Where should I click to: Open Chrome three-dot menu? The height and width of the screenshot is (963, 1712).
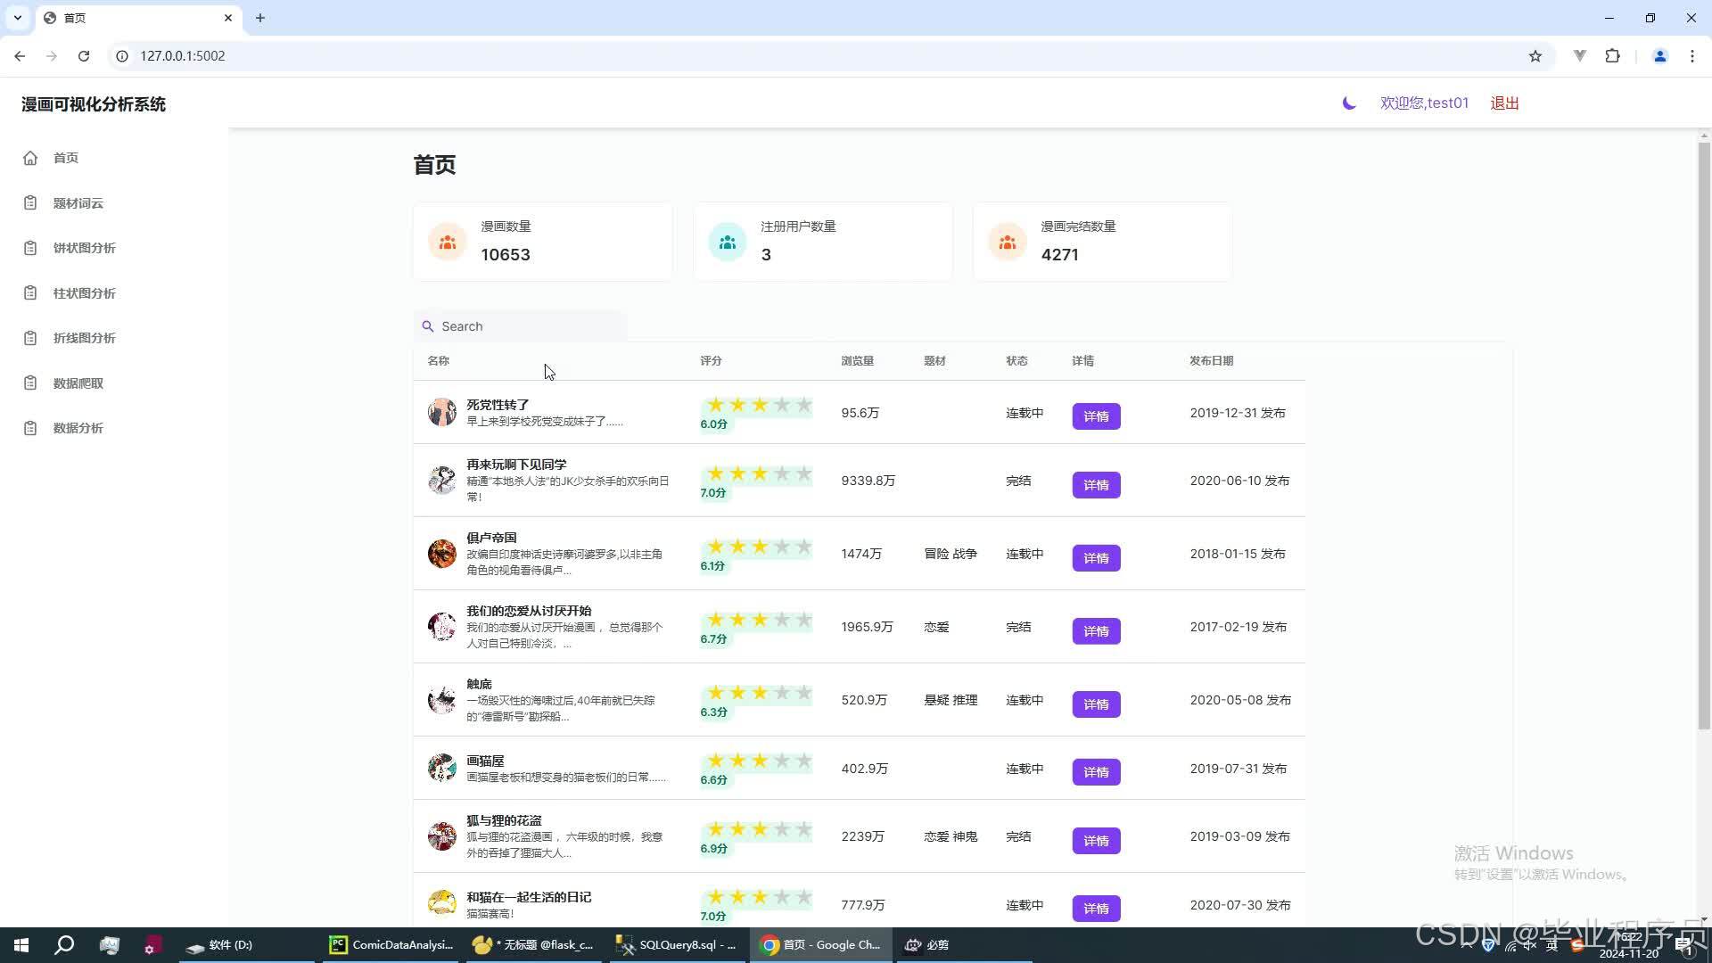click(x=1692, y=55)
